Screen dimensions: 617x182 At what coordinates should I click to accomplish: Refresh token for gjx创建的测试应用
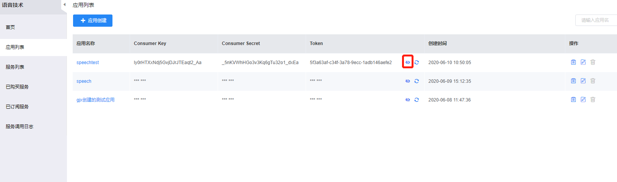point(417,100)
